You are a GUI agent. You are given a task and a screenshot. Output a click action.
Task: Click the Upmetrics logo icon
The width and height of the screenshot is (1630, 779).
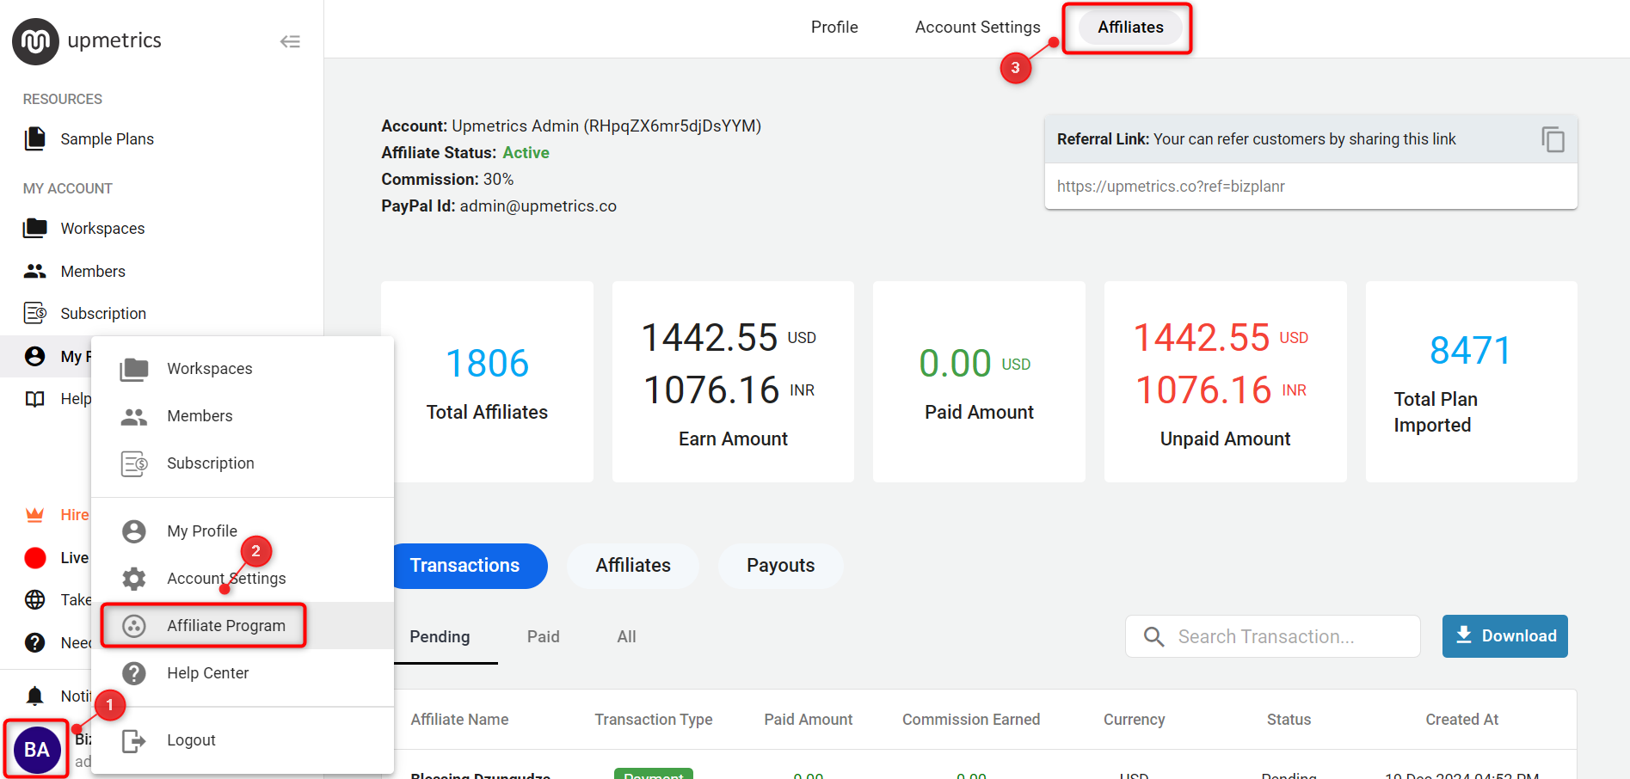pos(35,41)
